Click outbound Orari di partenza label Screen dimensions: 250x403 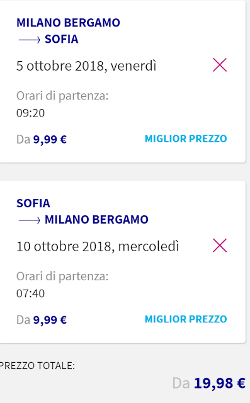click(x=62, y=96)
